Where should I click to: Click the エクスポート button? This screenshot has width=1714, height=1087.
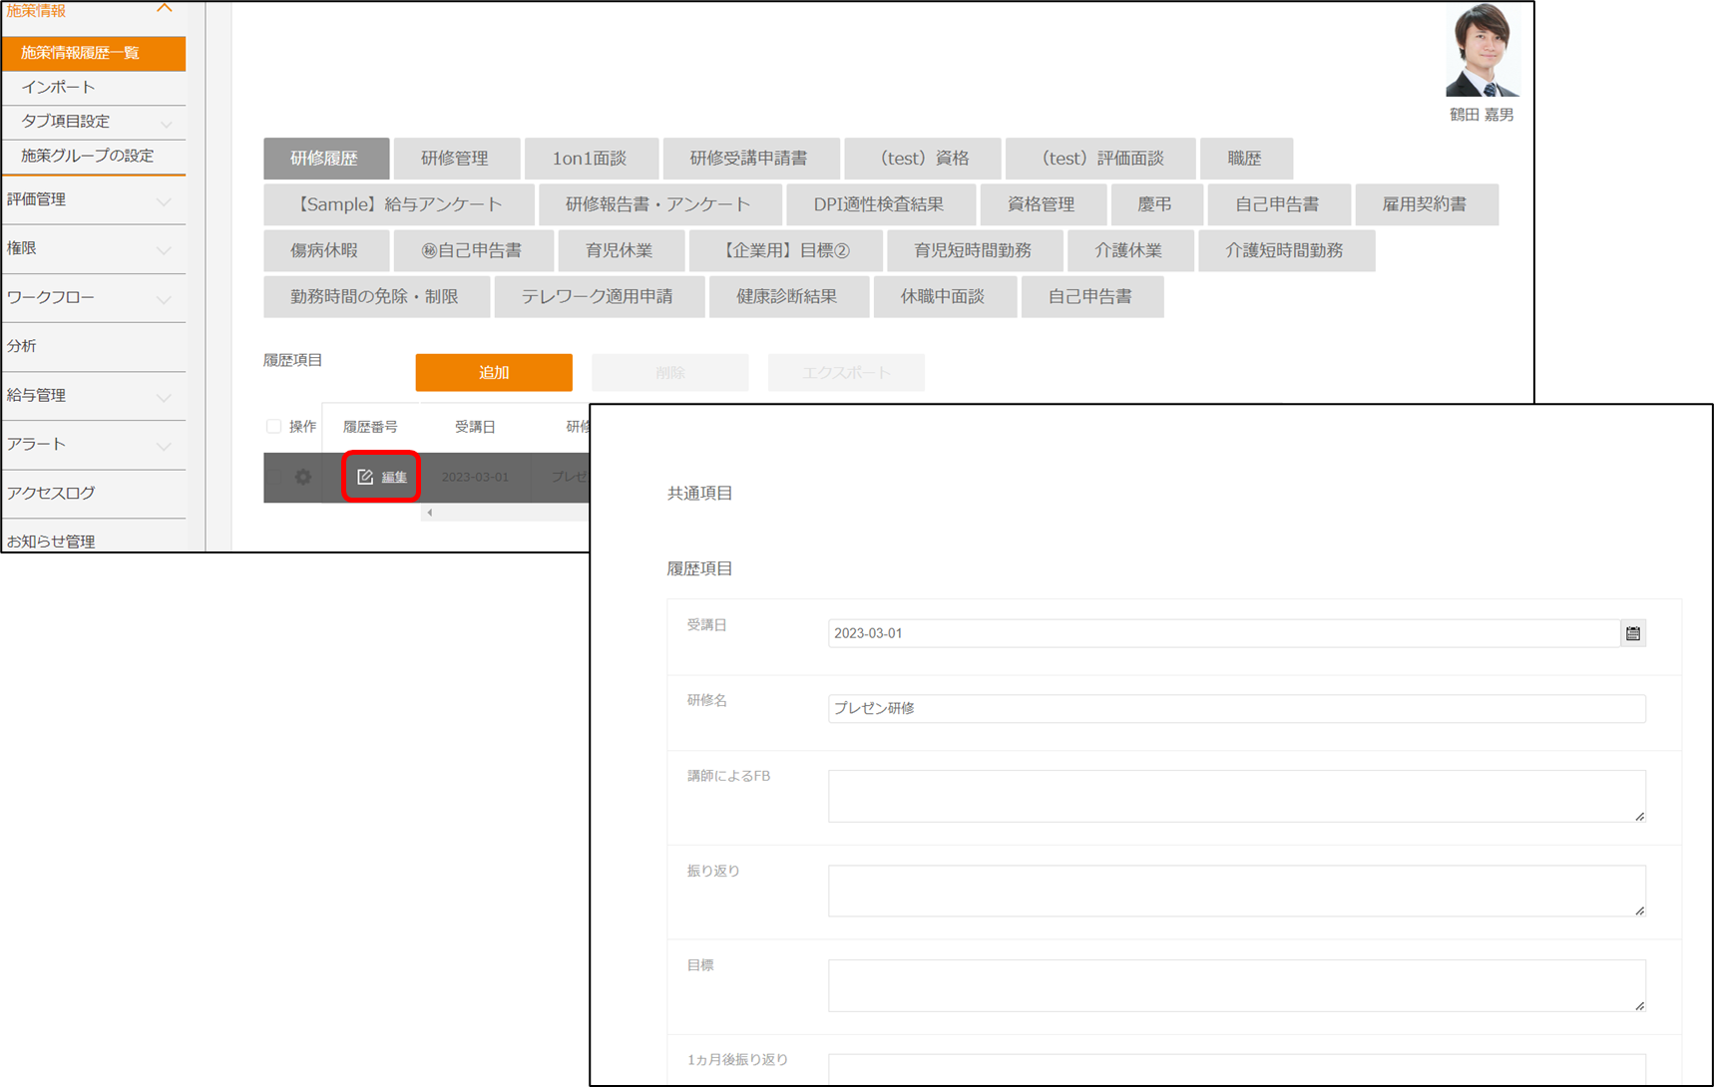845,373
